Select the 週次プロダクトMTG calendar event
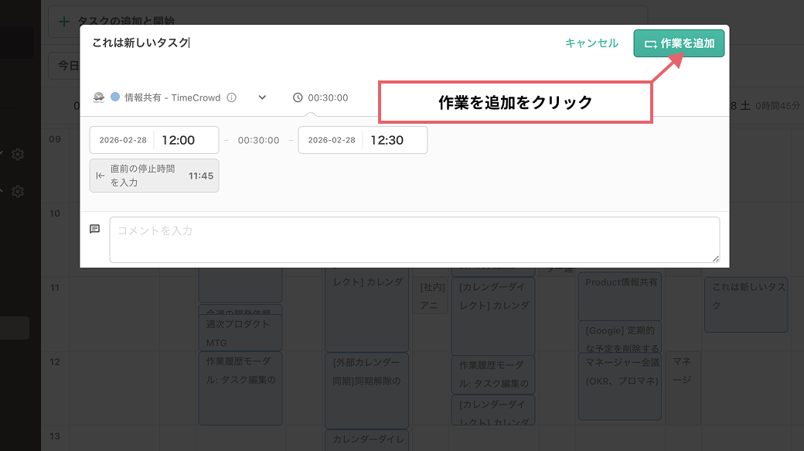This screenshot has height=451, width=804. 240,333
